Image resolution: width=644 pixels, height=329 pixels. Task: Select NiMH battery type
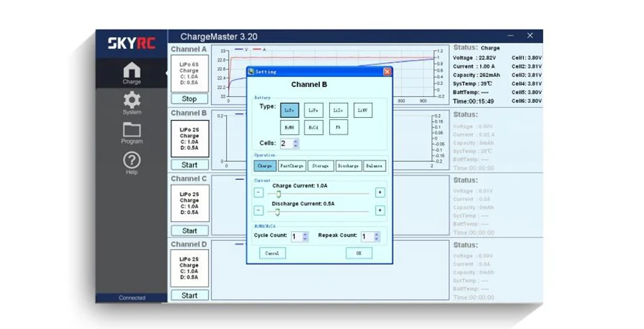[x=289, y=128]
